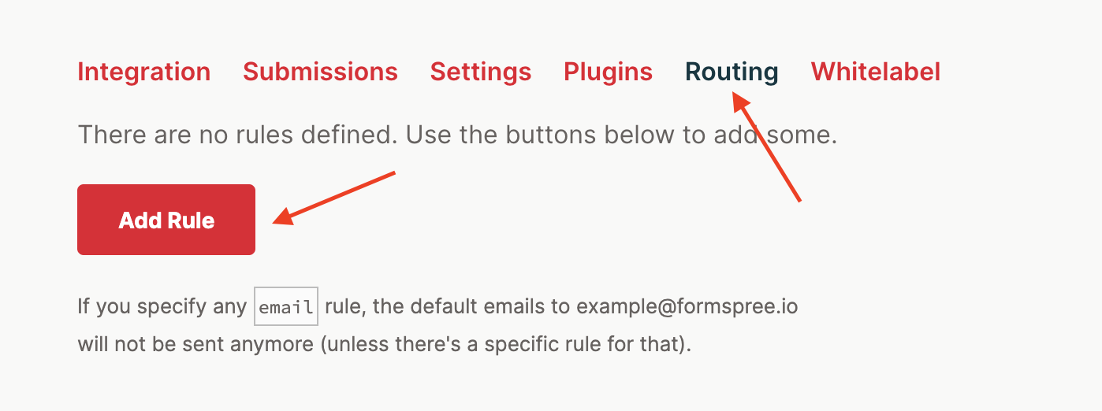Open the Integration tab
The width and height of the screenshot is (1102, 411).
[143, 72]
